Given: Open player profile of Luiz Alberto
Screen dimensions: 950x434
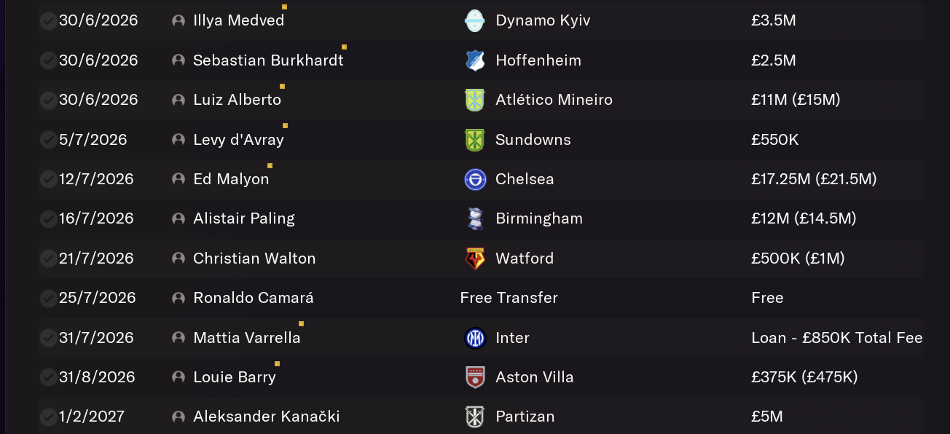Looking at the screenshot, I should (x=237, y=100).
